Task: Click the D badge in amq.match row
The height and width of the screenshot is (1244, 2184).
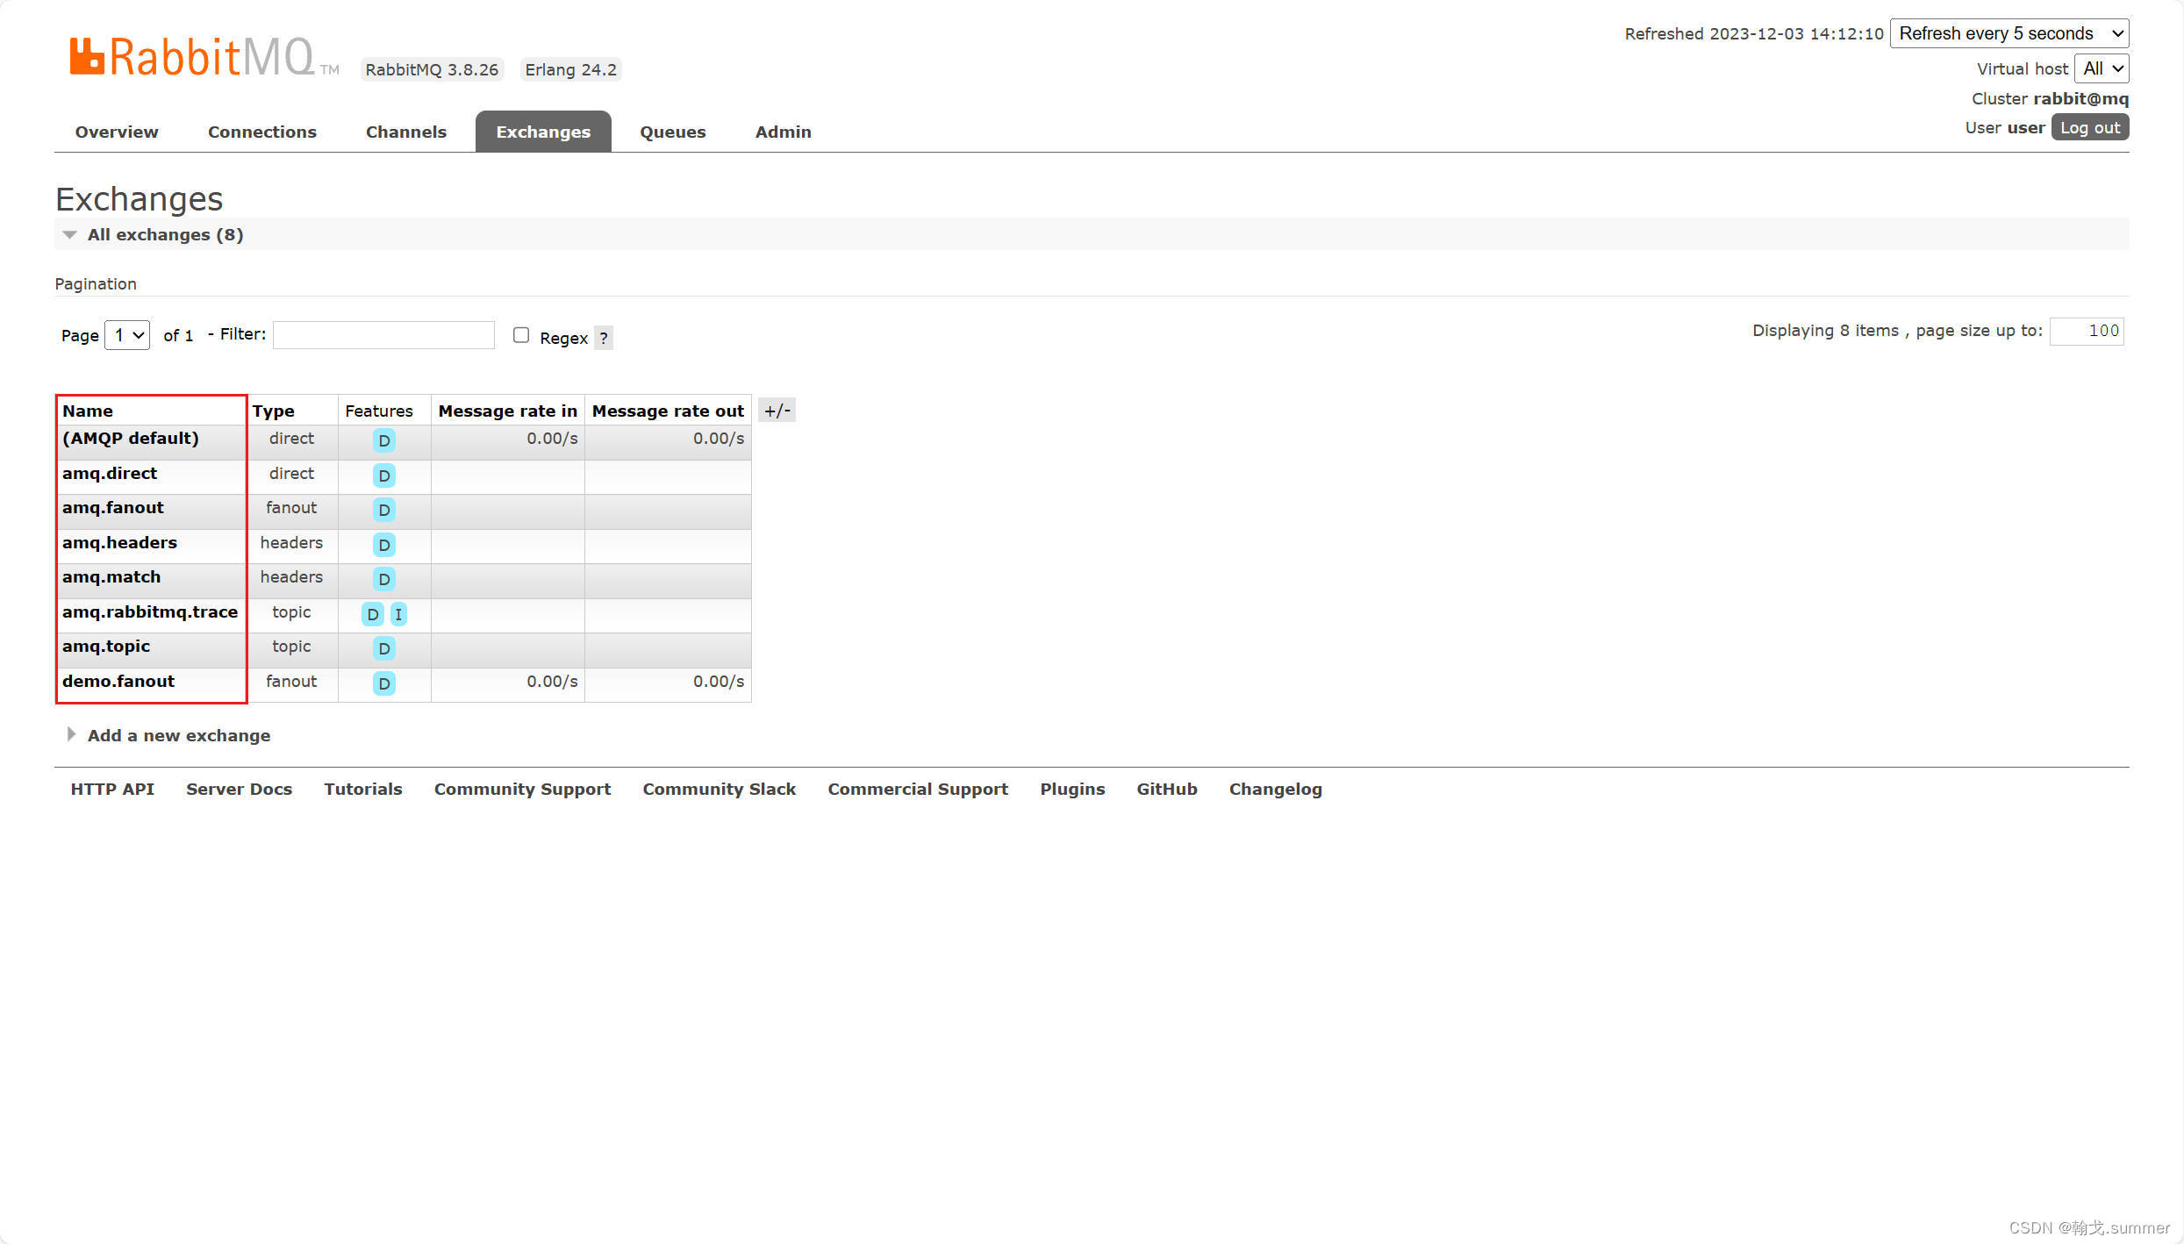Action: coord(383,579)
